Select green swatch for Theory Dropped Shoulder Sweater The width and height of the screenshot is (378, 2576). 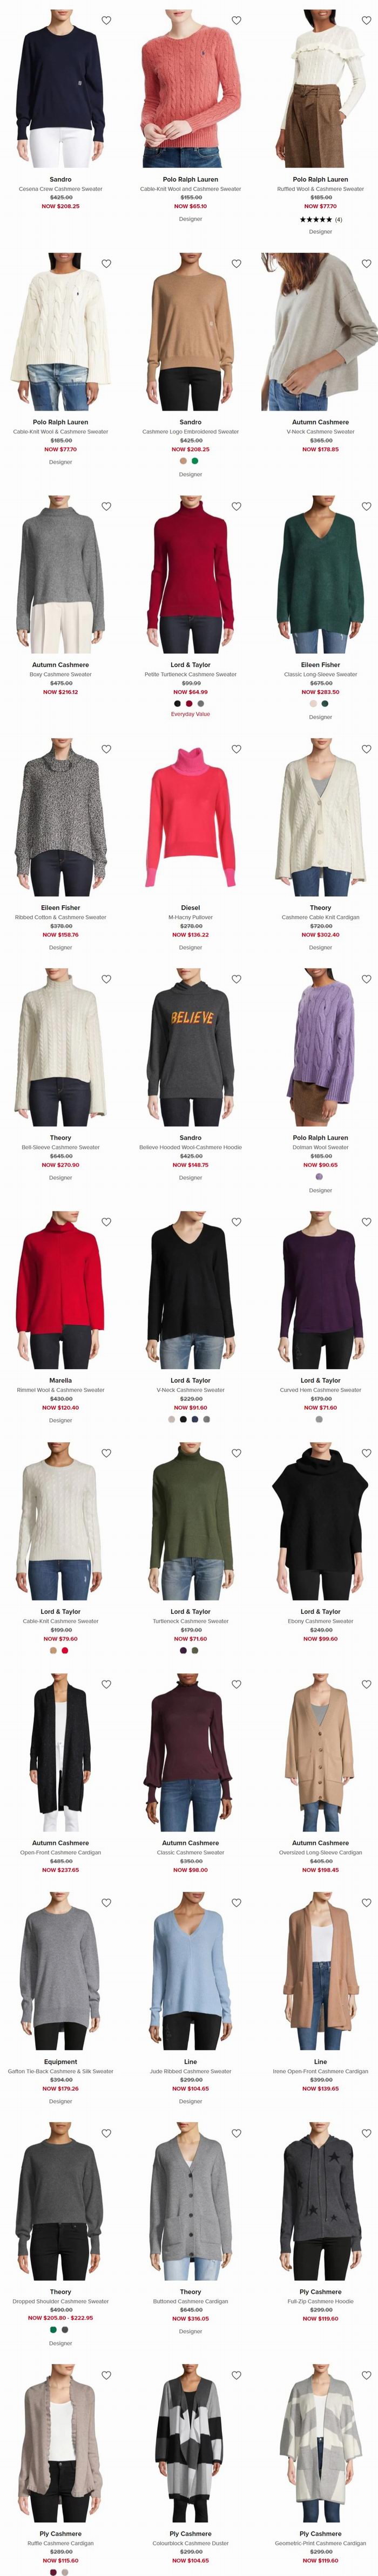(54, 2329)
